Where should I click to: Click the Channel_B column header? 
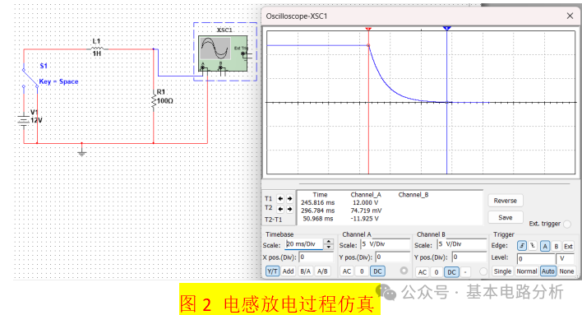tap(413, 195)
